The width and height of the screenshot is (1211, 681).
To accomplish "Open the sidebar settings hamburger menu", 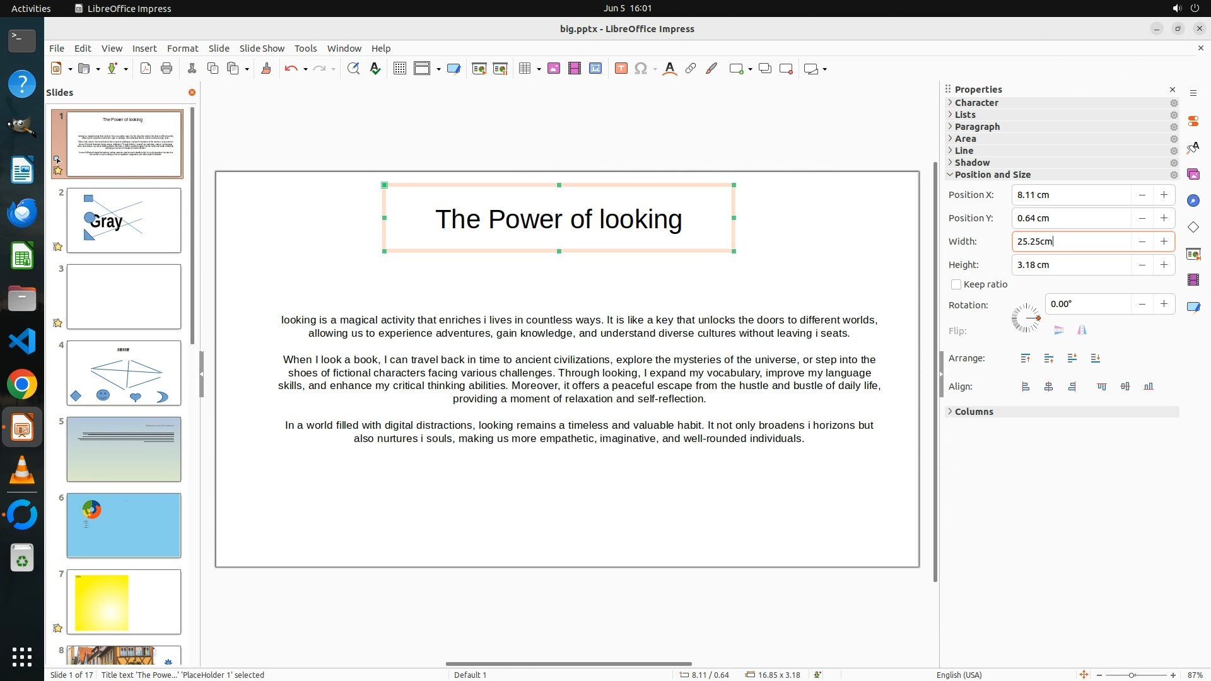I will [1193, 93].
